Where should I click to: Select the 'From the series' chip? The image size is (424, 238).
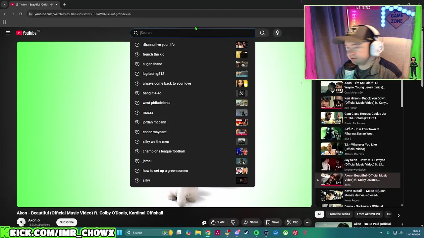(339, 214)
